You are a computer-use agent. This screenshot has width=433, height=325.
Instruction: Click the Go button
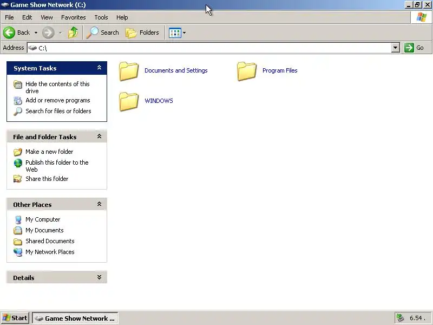pos(414,48)
